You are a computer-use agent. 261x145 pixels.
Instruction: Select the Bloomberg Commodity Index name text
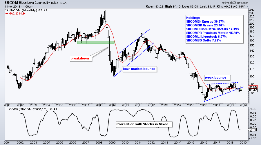pyautogui.click(x=39, y=3)
